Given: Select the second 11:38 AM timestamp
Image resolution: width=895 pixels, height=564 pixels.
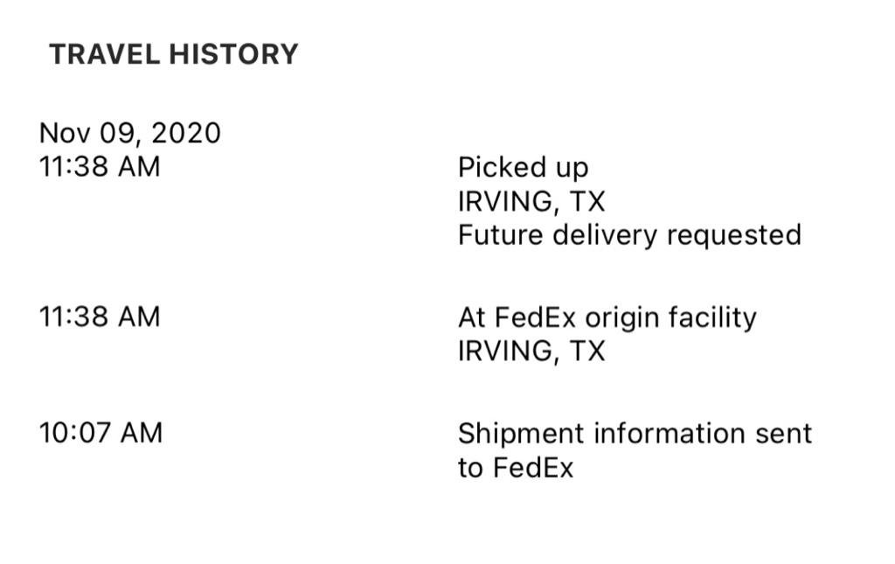Looking at the screenshot, I should click(x=100, y=317).
